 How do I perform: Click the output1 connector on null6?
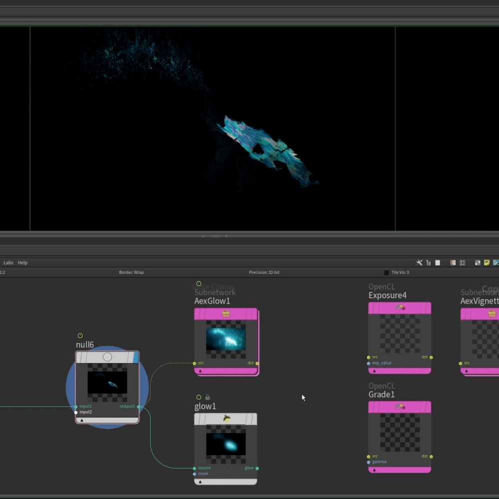(x=138, y=406)
